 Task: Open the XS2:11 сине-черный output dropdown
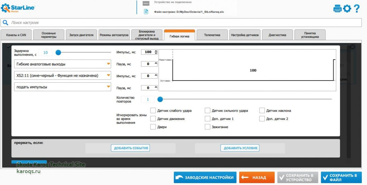[108, 75]
